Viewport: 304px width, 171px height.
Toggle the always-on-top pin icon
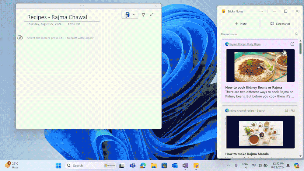143,15
